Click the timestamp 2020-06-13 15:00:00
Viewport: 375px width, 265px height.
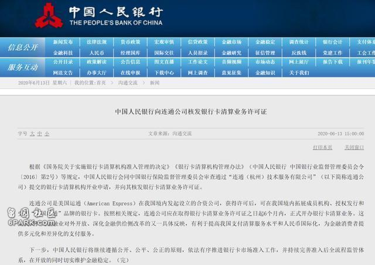[341, 134]
